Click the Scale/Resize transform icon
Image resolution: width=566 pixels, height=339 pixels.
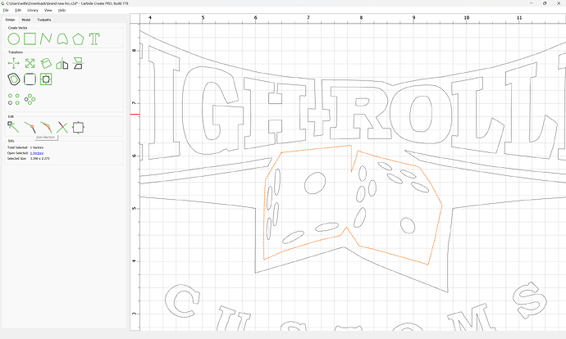(30, 63)
